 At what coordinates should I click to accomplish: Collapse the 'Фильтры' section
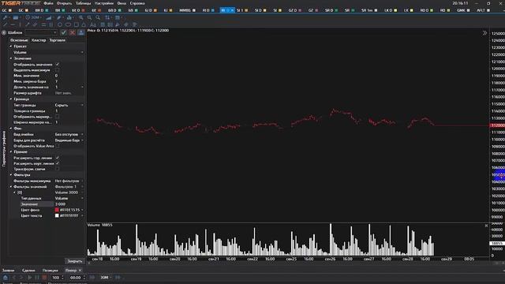coord(11,175)
